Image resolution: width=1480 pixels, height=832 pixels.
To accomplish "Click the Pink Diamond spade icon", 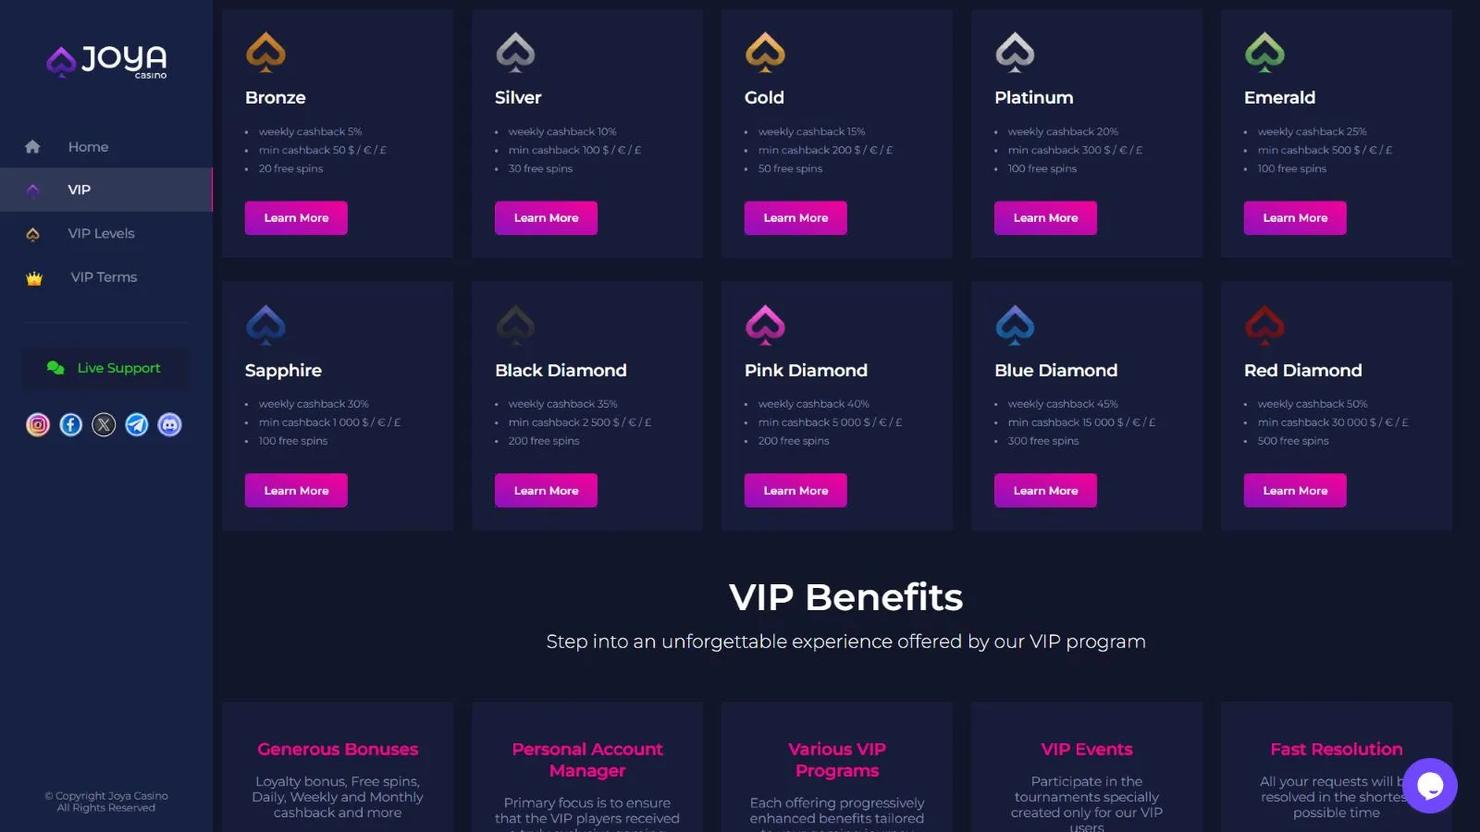I will click(765, 324).
